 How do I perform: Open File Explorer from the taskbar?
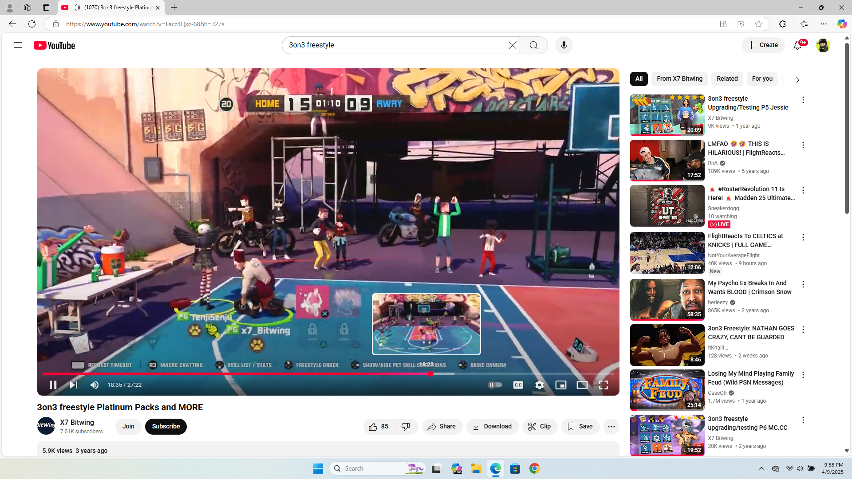point(476,468)
